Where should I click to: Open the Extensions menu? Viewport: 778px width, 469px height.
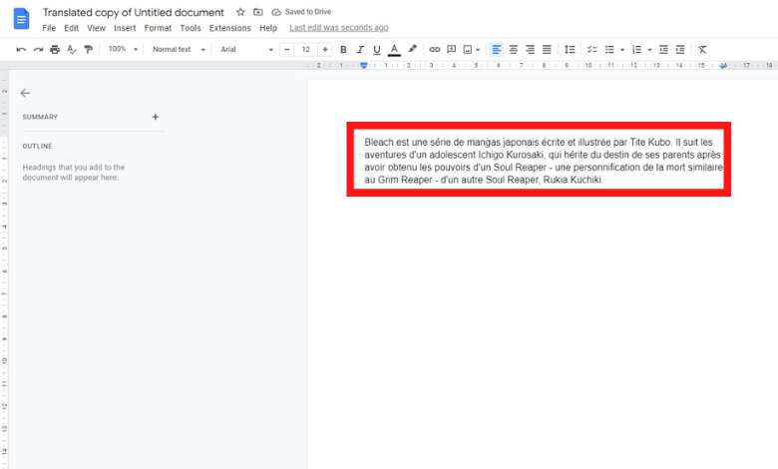[x=230, y=28]
